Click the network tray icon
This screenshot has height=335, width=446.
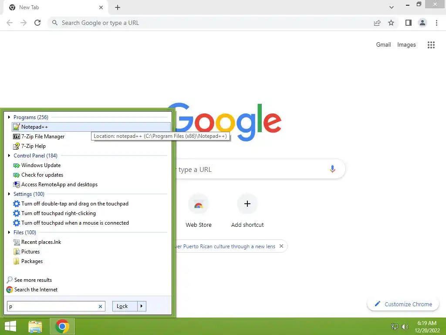(x=395, y=326)
